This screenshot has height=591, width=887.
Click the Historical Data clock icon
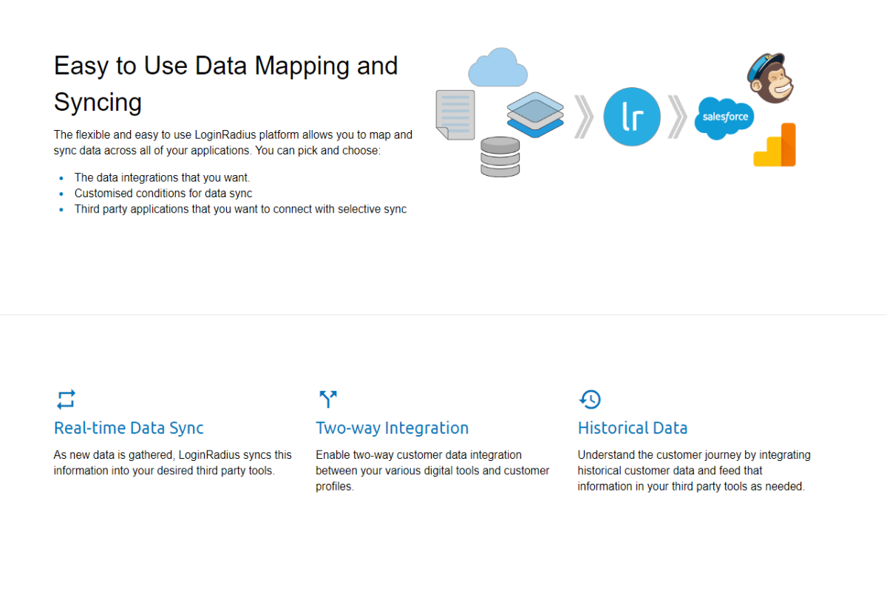pyautogui.click(x=589, y=400)
